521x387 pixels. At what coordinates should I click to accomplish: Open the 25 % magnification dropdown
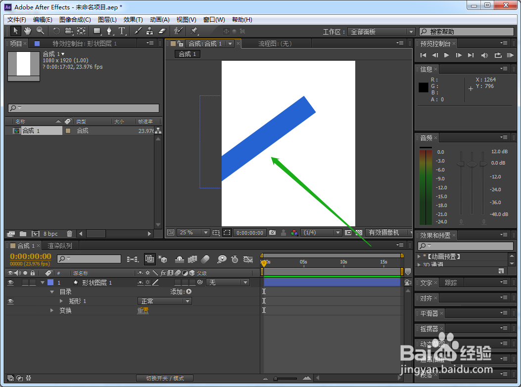point(193,233)
